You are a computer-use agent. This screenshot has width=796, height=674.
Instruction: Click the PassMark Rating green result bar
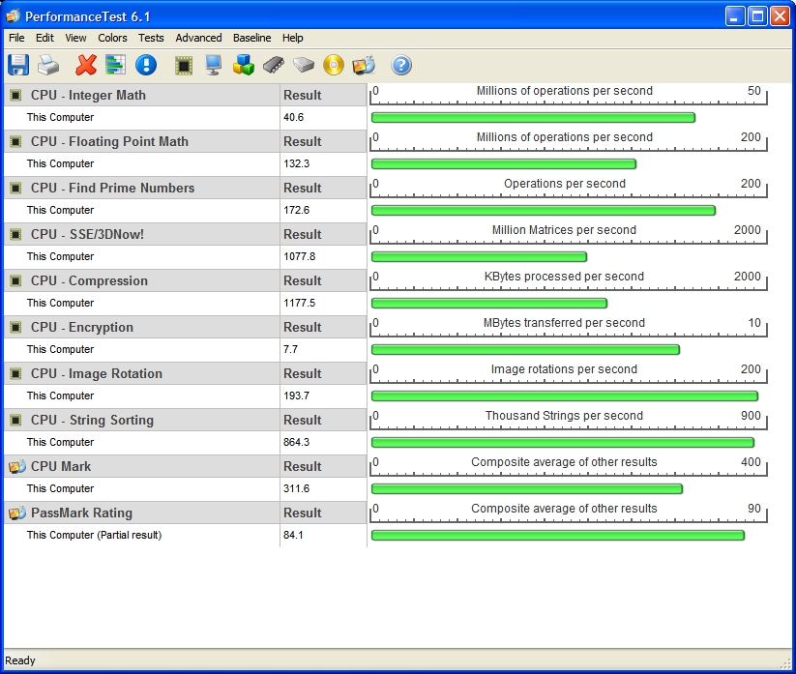click(x=558, y=536)
